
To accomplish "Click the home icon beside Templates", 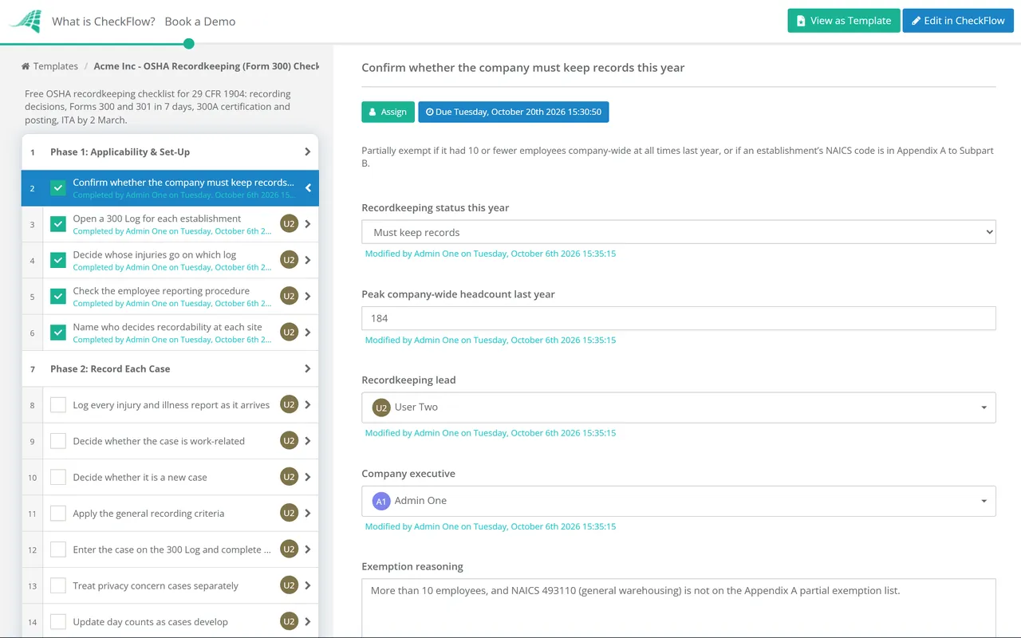I will pos(26,66).
